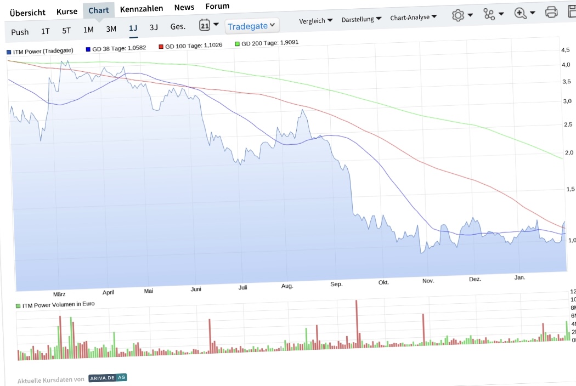The width and height of the screenshot is (576, 386).
Task: Switch to the Kurse tab
Action: pos(67,12)
